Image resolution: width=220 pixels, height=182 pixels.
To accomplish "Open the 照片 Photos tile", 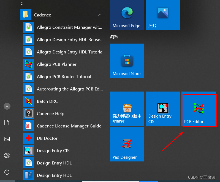I will 163,15.
